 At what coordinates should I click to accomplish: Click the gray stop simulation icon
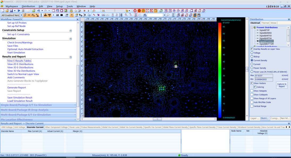(x=23, y=11)
